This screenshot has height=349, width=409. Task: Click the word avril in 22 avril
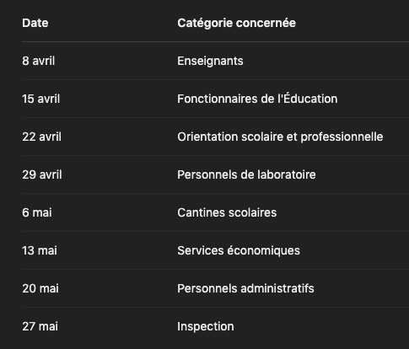click(x=50, y=137)
